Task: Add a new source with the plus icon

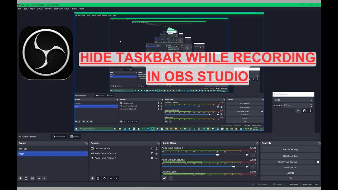Action: point(92,178)
